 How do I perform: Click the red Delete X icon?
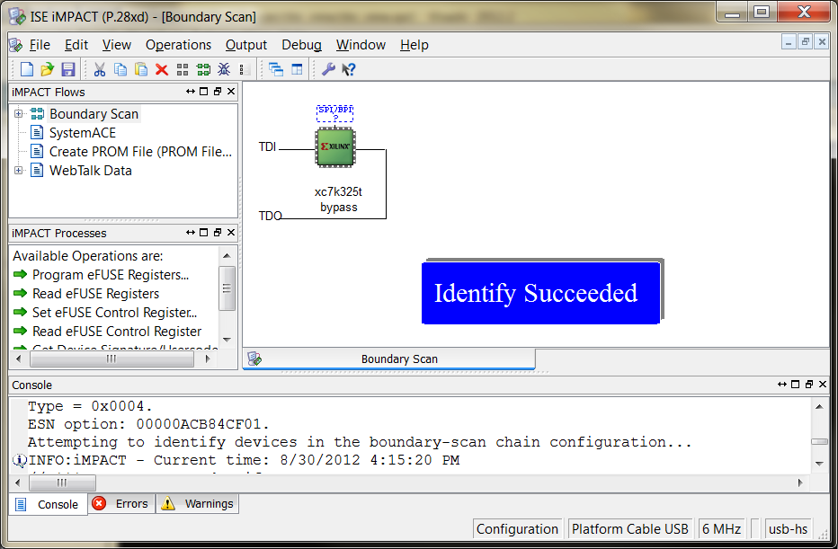(x=162, y=69)
